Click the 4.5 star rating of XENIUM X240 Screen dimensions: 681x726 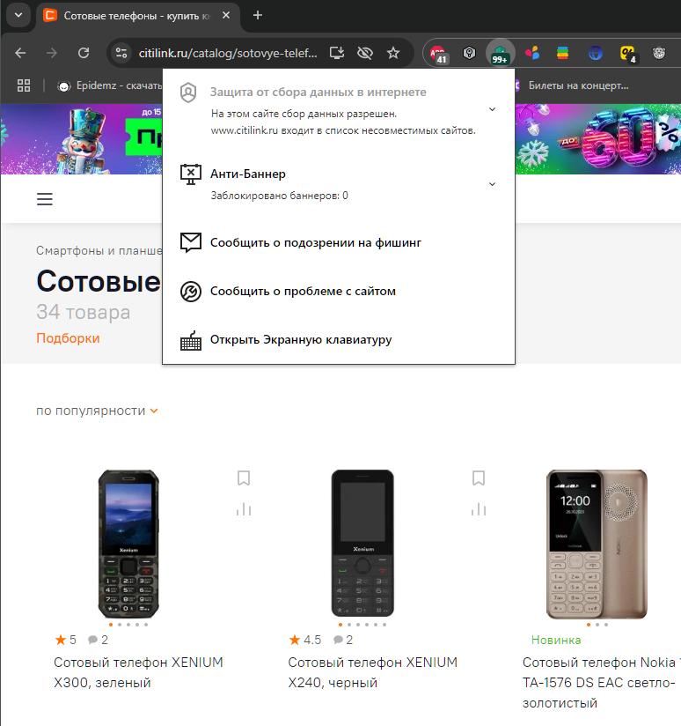(x=304, y=640)
